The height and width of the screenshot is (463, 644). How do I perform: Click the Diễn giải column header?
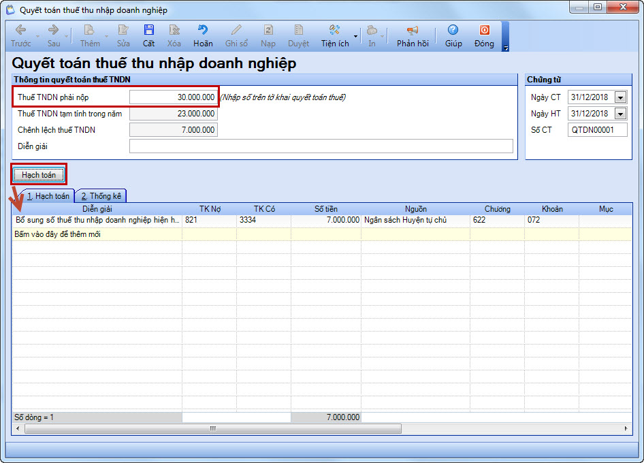(x=97, y=209)
